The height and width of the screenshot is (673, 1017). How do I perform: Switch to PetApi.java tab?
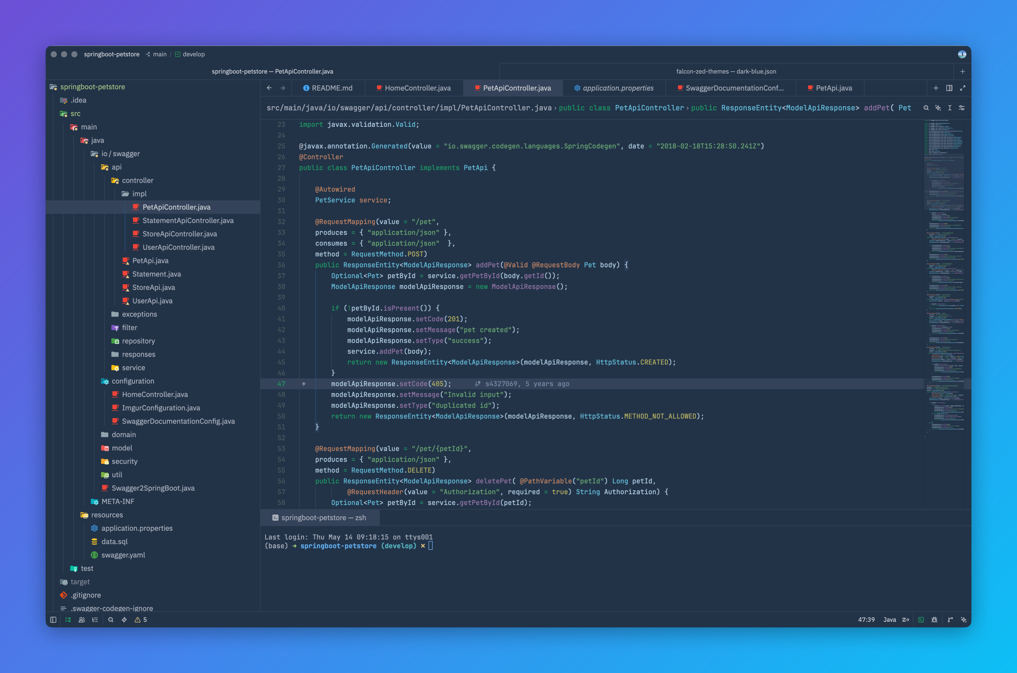(830, 88)
